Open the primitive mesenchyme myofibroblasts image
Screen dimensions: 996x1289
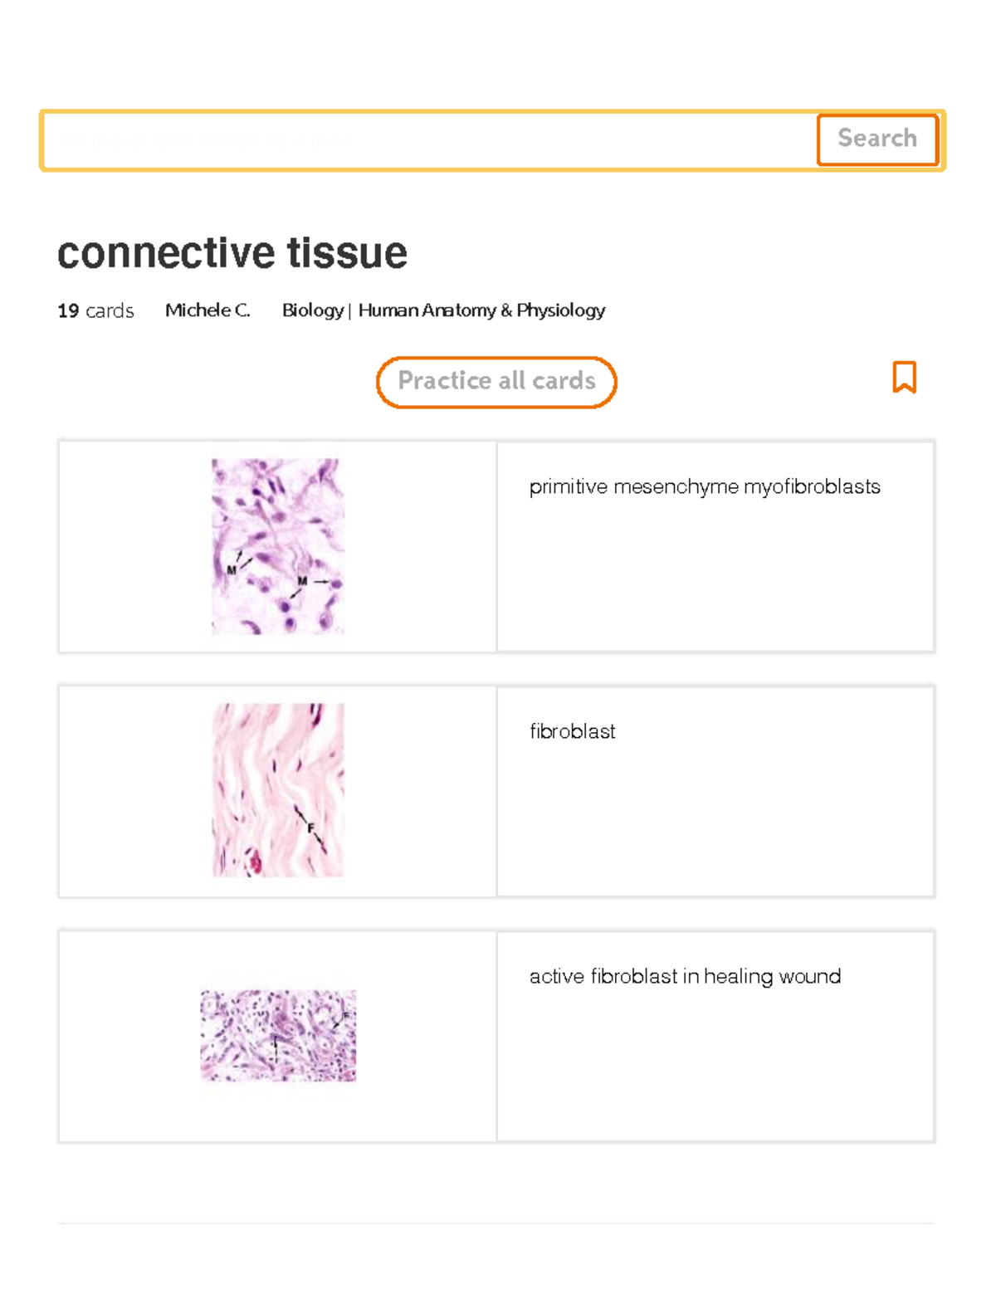[278, 546]
